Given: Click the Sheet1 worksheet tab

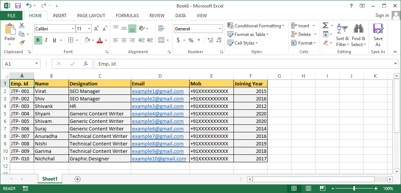Looking at the screenshot, I should (x=50, y=179).
